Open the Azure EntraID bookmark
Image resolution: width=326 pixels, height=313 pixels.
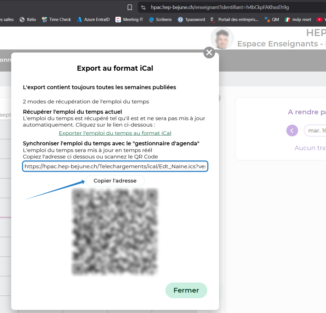[93, 19]
